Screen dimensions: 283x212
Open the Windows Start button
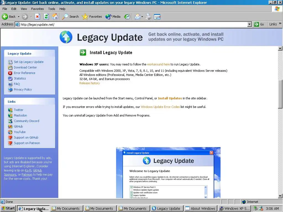click(x=8, y=208)
